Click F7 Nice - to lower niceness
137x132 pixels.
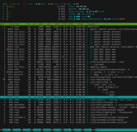(66, 130)
